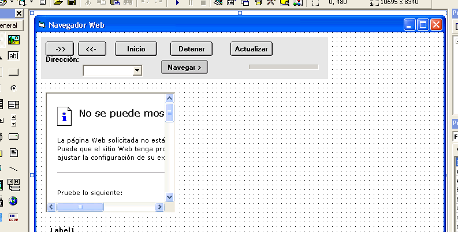The image size is (458, 232).
Task: Select the PictureBox tool in toolbox
Action: coord(13,40)
